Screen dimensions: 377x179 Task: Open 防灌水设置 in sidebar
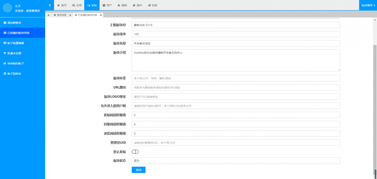tap(22, 53)
